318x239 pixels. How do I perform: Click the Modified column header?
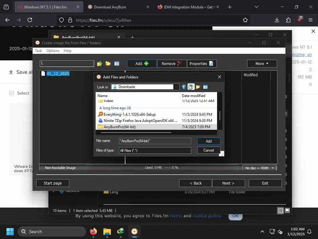(x=251, y=75)
